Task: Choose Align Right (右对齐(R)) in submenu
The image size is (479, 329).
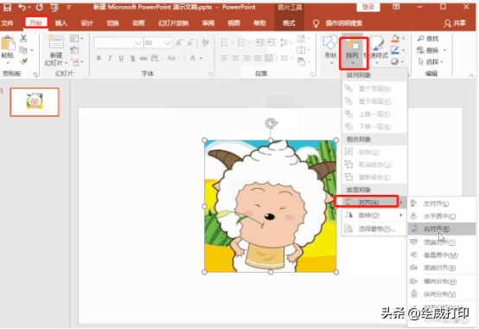Action: pyautogui.click(x=442, y=229)
